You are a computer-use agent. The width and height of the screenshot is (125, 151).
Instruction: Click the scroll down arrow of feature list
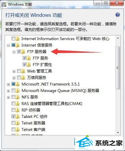click(x=118, y=133)
